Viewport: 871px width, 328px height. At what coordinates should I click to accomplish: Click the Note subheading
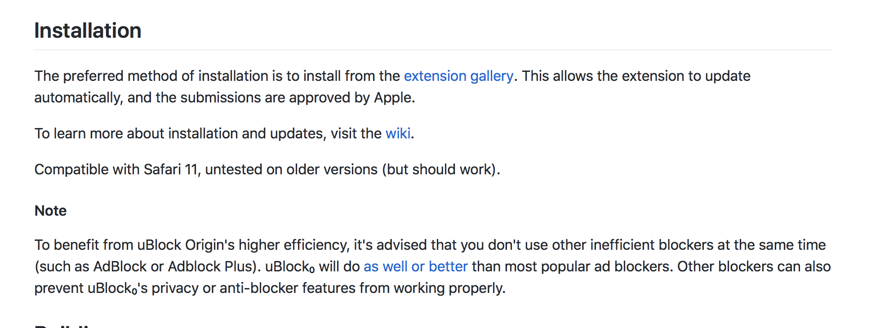pos(51,211)
